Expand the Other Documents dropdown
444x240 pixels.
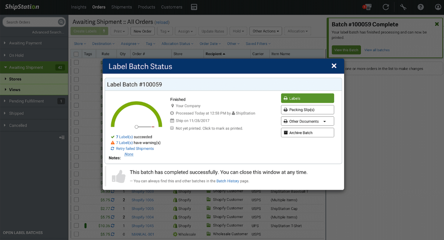click(307, 121)
